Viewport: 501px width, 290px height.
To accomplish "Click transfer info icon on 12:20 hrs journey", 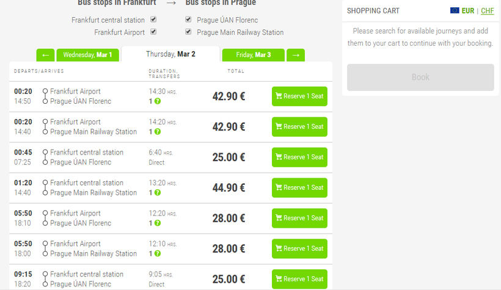I will click(158, 223).
